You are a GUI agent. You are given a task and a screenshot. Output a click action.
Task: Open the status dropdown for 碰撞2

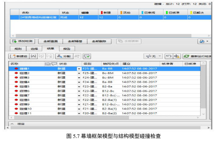coord(79,73)
